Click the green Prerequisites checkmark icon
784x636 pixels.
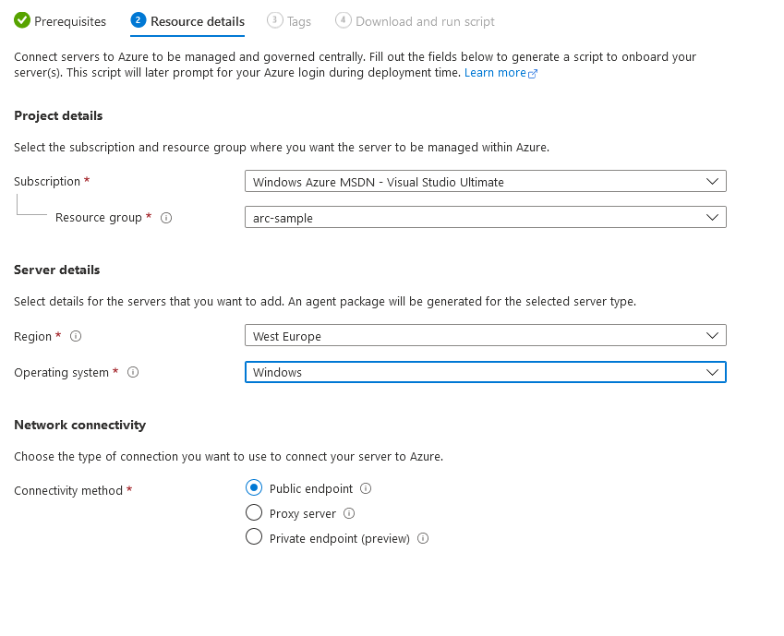(x=22, y=20)
